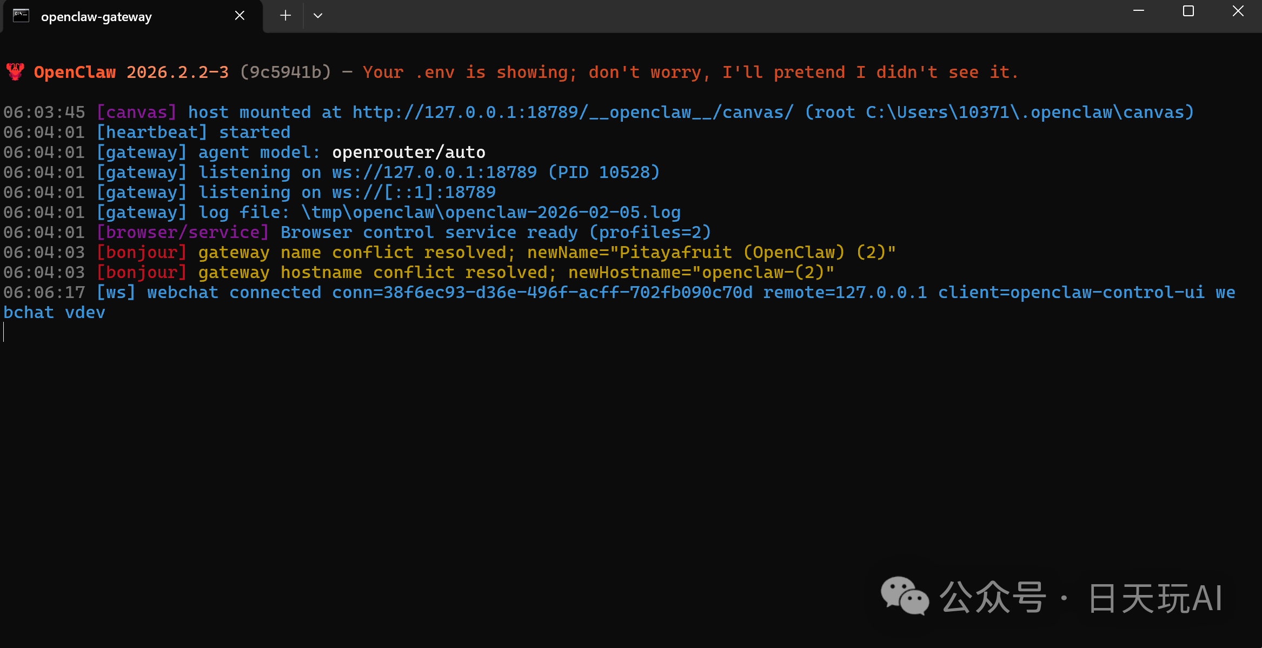
Task: Click the openrouter/auto model name
Action: coord(409,153)
